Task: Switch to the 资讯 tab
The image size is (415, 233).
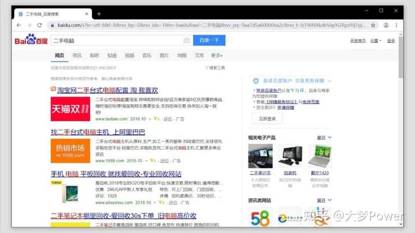Action: (77, 55)
